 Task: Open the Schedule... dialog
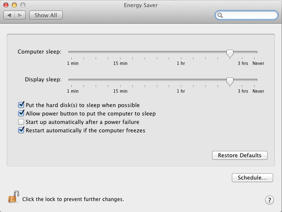(252, 178)
